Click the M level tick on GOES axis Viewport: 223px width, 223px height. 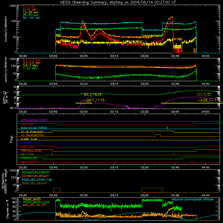tap(15, 87)
